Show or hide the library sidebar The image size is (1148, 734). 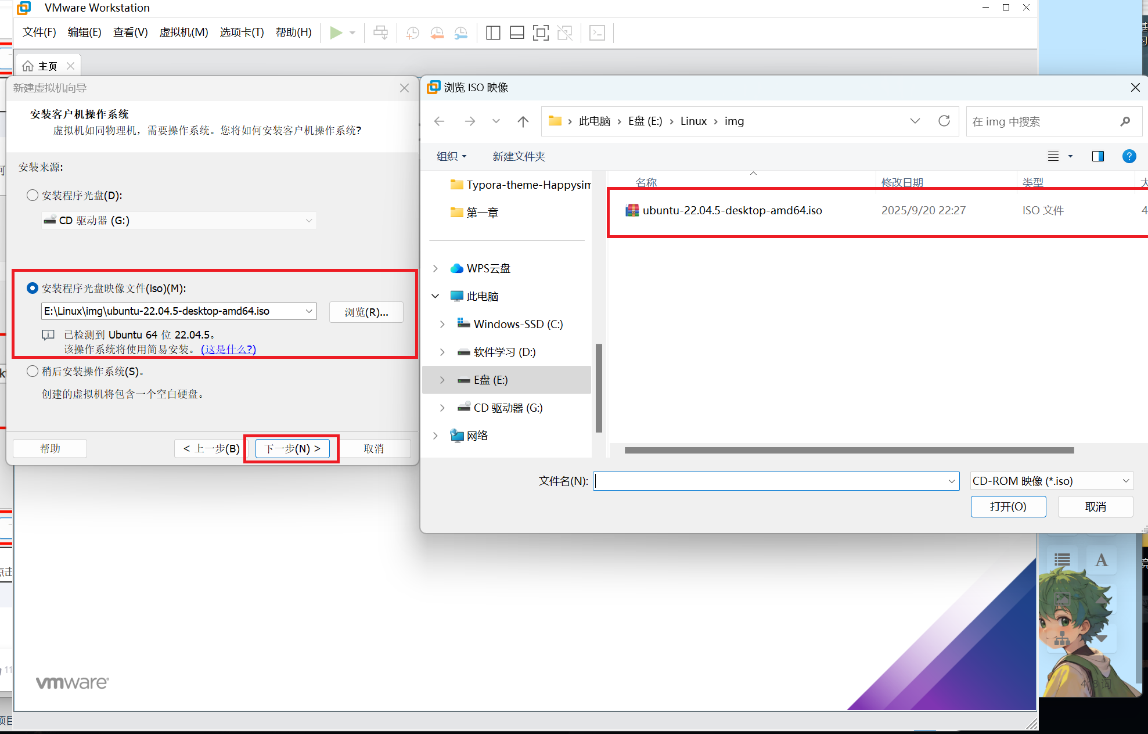pyautogui.click(x=492, y=33)
